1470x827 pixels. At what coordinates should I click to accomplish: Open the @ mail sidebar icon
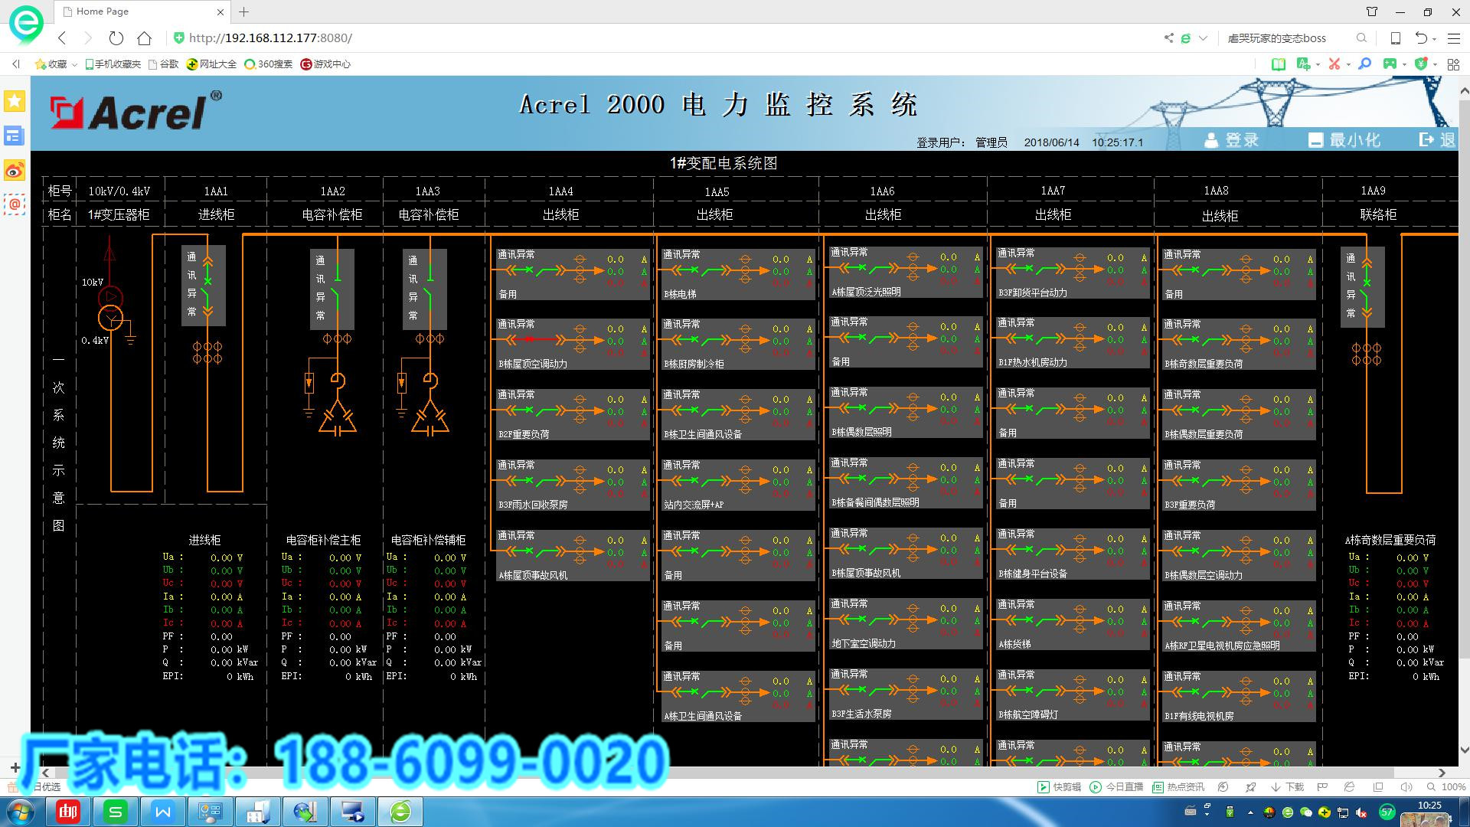click(x=15, y=204)
